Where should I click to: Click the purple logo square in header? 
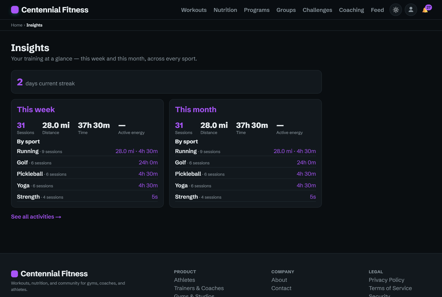coord(15,10)
